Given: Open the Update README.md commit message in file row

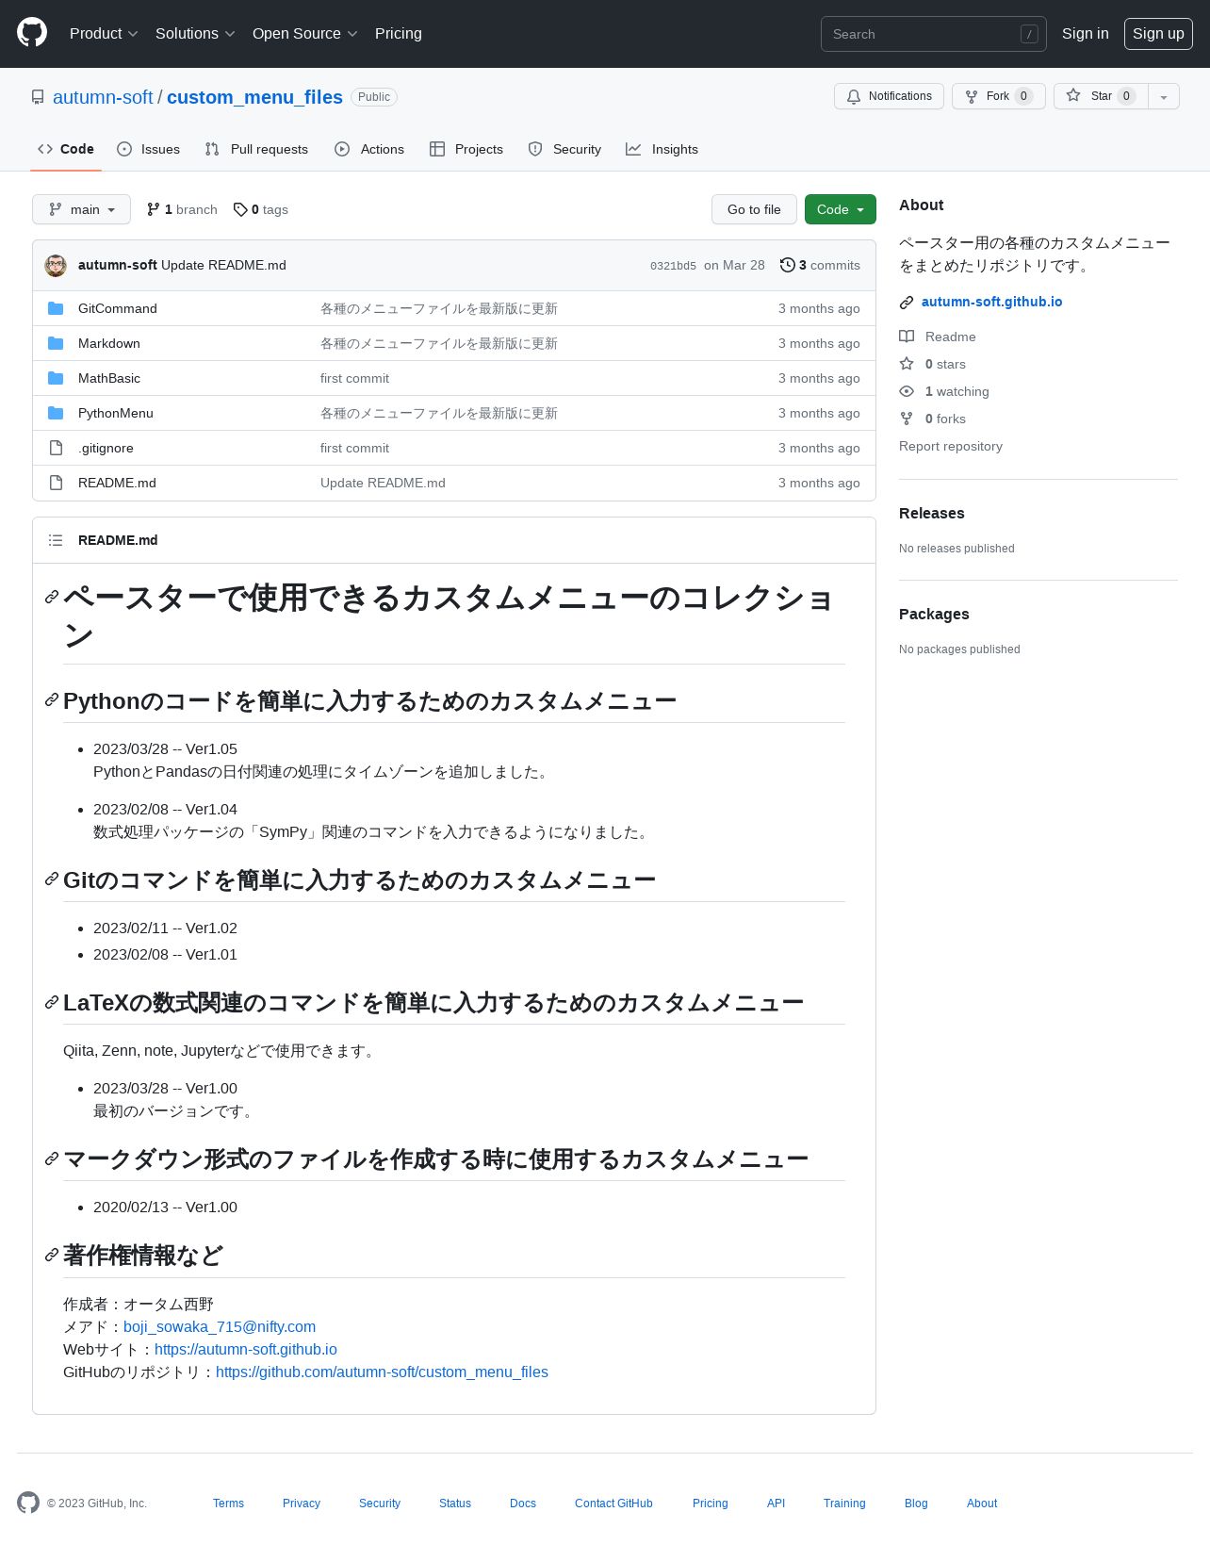Looking at the screenshot, I should (383, 483).
